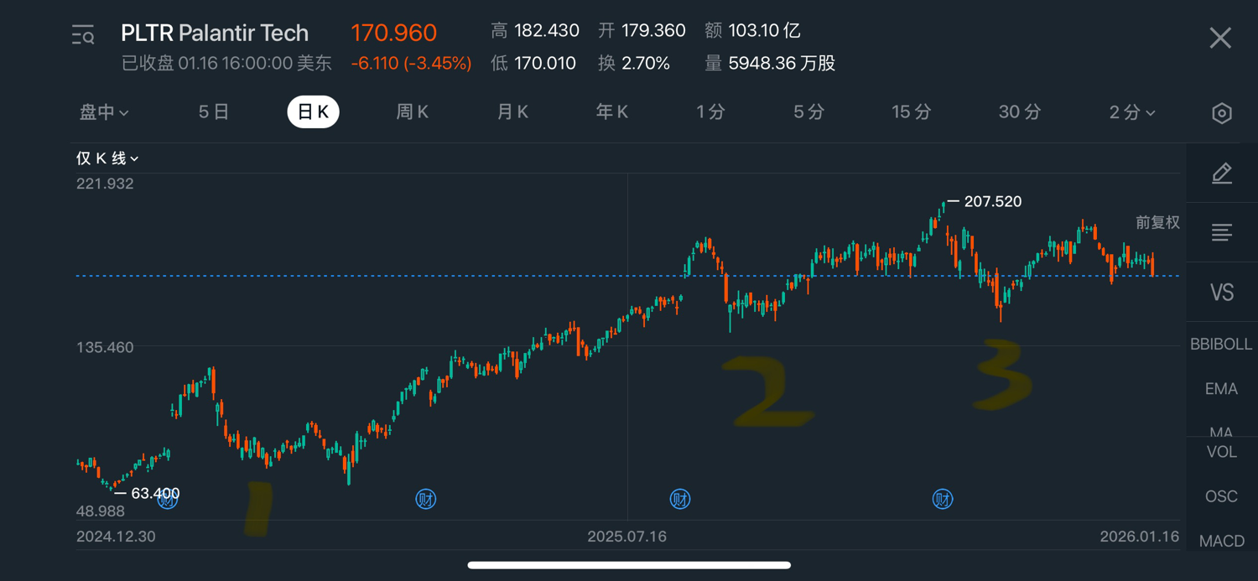Image resolution: width=1258 pixels, height=581 pixels.
Task: Show the VOL indicator
Action: [x=1221, y=452]
